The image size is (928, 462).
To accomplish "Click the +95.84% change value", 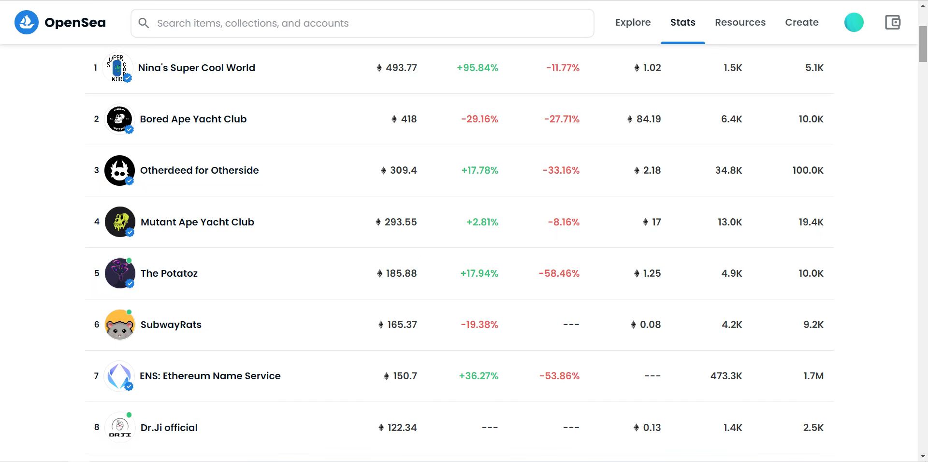I will click(x=478, y=68).
